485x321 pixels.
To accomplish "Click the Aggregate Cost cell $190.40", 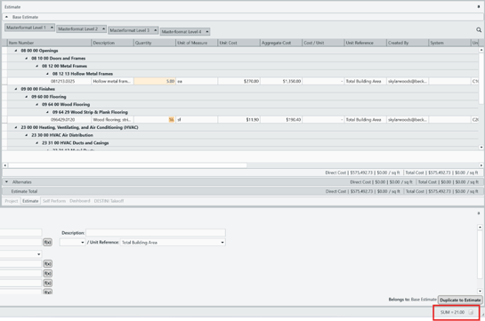I will tap(281, 119).
